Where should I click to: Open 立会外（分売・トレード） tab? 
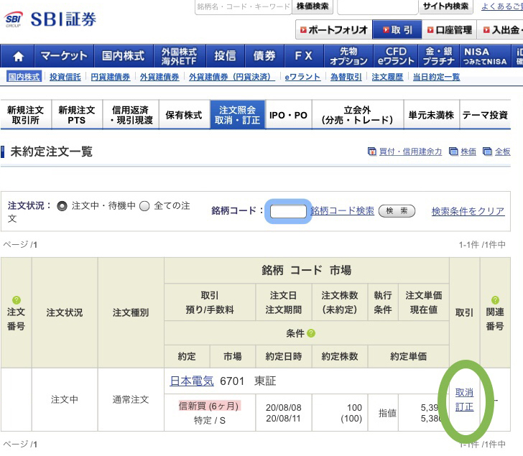point(358,115)
